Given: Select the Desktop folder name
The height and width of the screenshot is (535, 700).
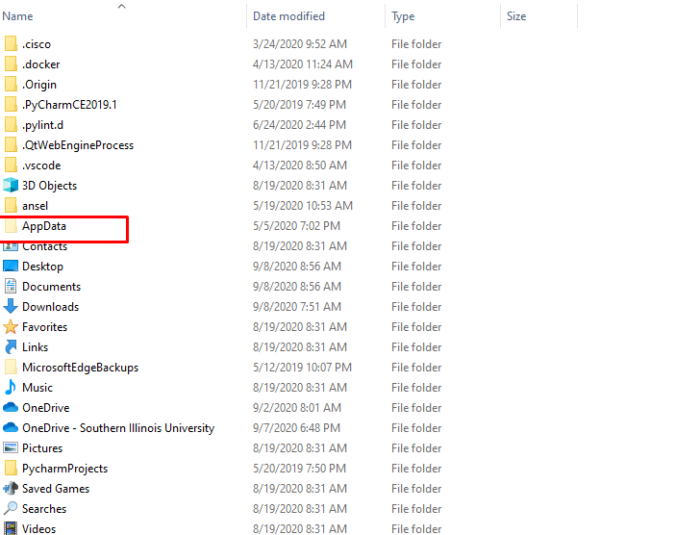Looking at the screenshot, I should point(43,267).
